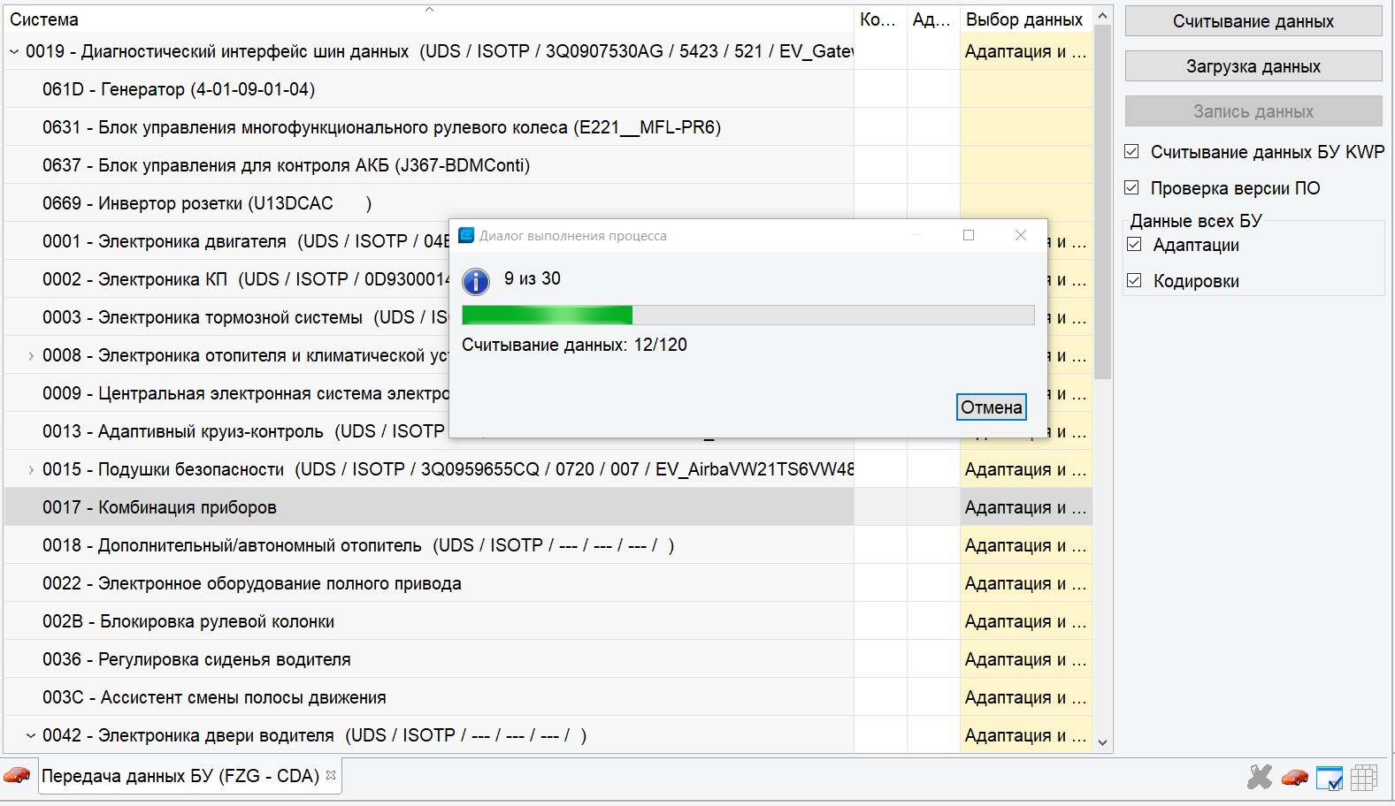
Task: Click 'Адаптация и ...' cell in 0017 row
Action: (1026, 507)
